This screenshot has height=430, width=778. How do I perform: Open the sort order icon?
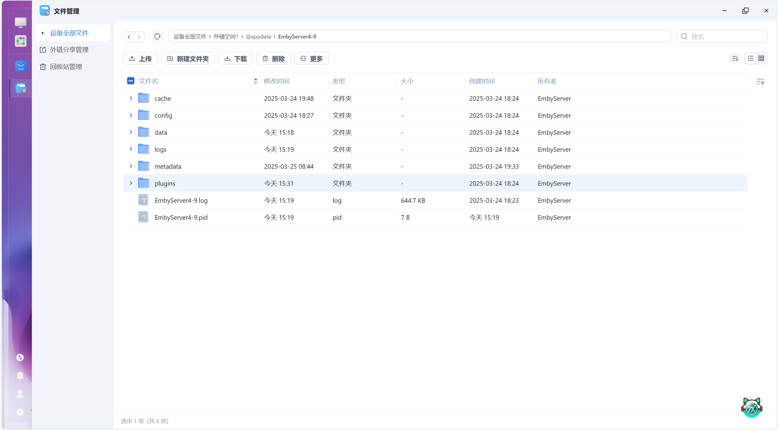(x=735, y=58)
